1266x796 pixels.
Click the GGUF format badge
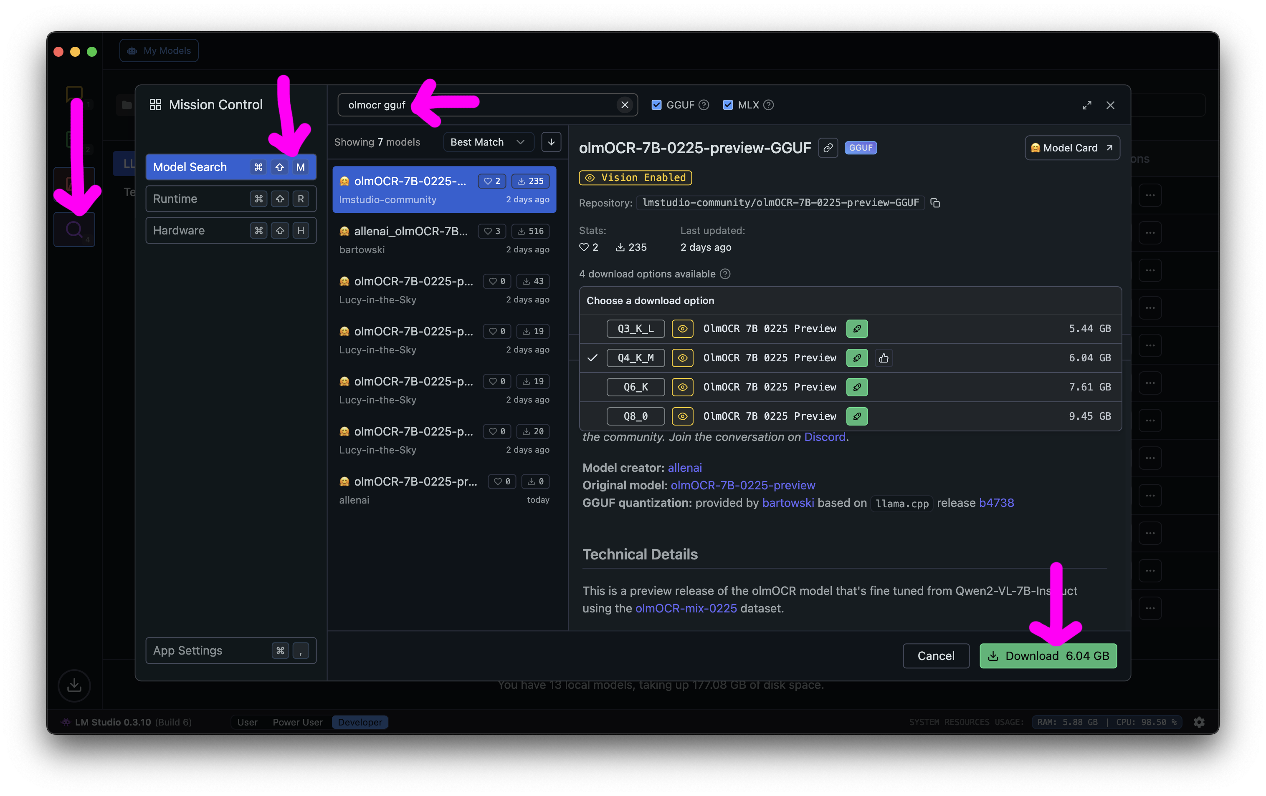point(861,148)
